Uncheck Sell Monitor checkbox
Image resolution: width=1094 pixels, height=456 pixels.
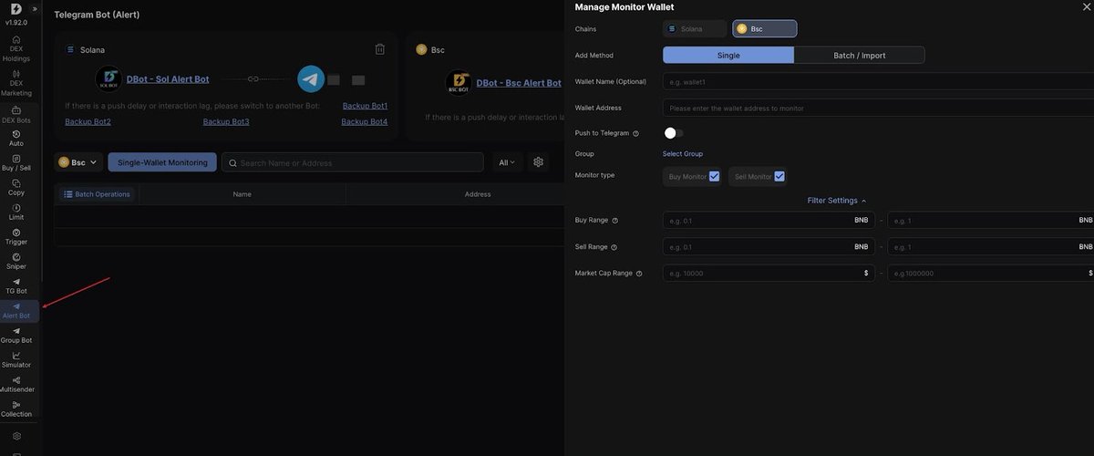coord(779,176)
